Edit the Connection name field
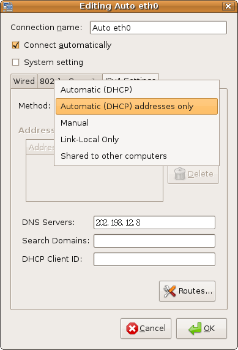 (158, 28)
